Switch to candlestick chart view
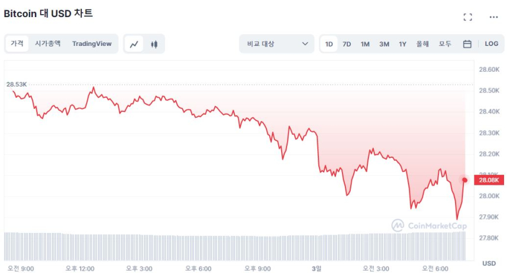Image resolution: width=507 pixels, height=273 pixels. pos(154,44)
